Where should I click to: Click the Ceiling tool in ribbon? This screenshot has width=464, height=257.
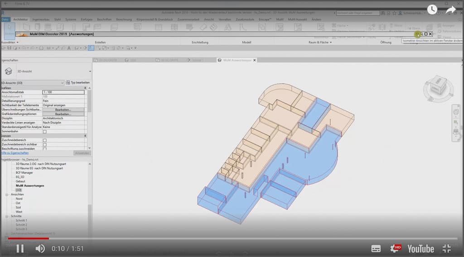click(98, 27)
